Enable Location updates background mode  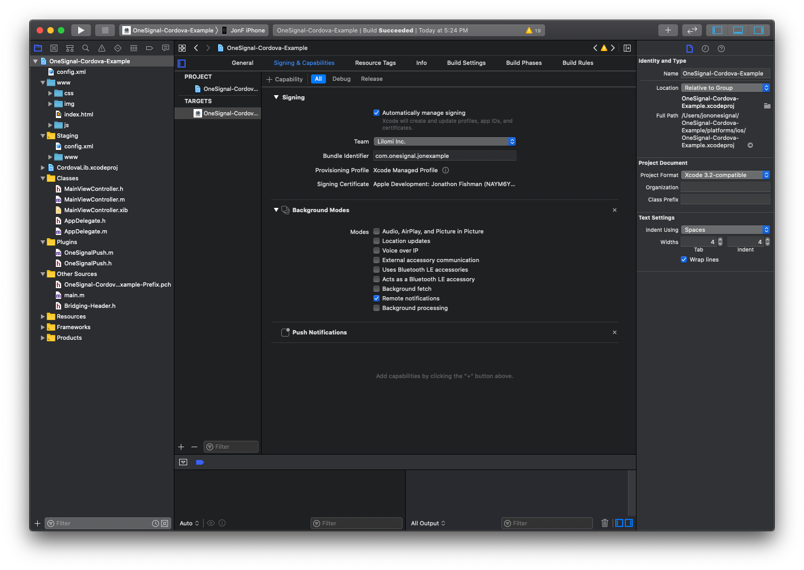[x=376, y=241]
